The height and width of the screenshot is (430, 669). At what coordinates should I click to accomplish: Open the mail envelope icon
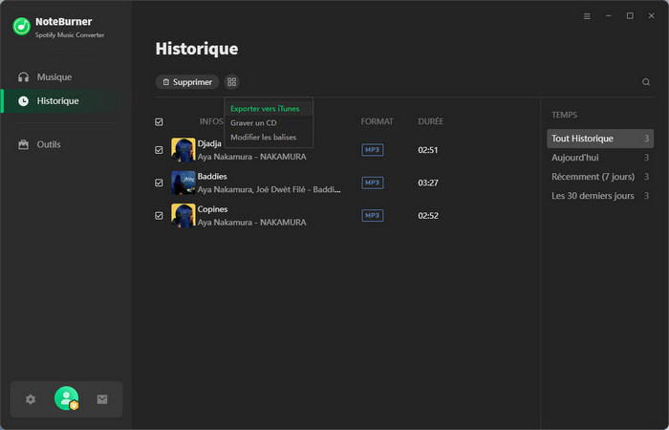click(102, 399)
